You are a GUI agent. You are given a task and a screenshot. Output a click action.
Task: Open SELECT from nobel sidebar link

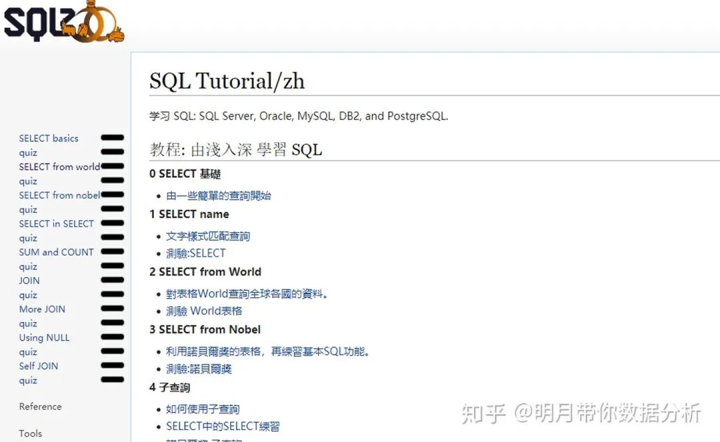tap(59, 195)
